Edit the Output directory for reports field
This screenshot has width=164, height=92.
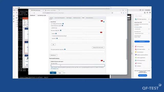78,28
